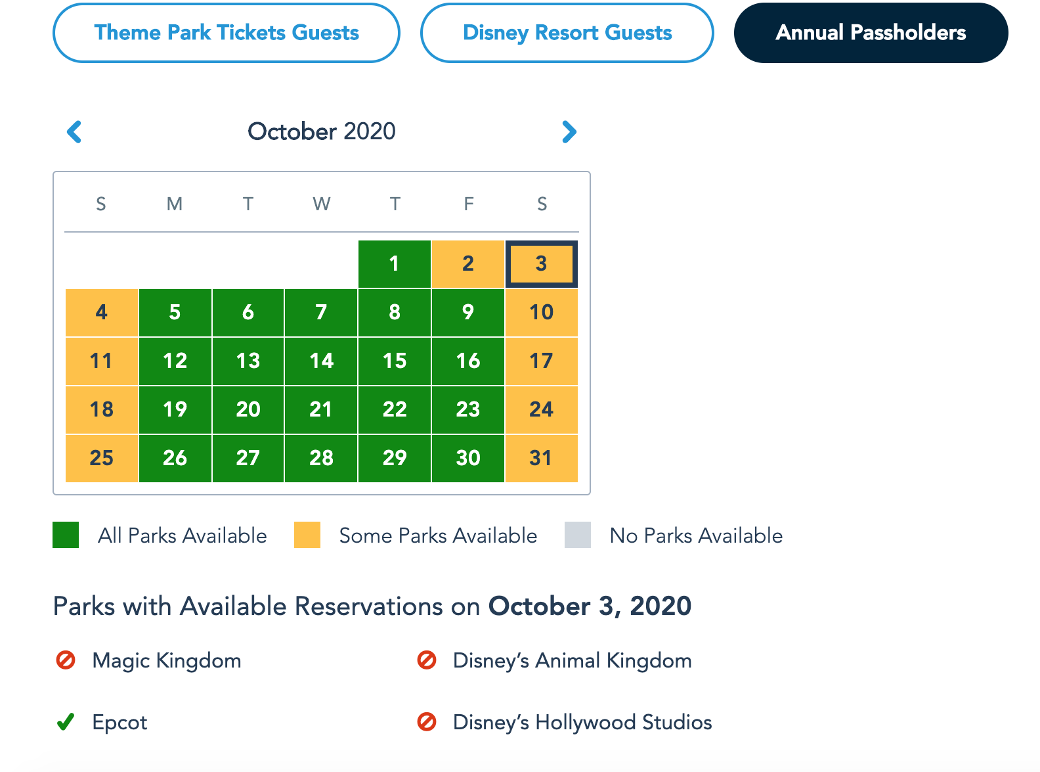Go to previous month arrow
The width and height of the screenshot is (1040, 772).
click(x=75, y=132)
